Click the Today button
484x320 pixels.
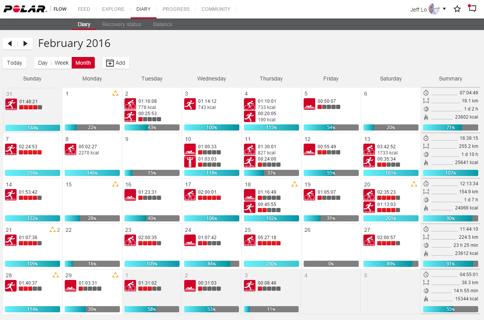click(15, 63)
